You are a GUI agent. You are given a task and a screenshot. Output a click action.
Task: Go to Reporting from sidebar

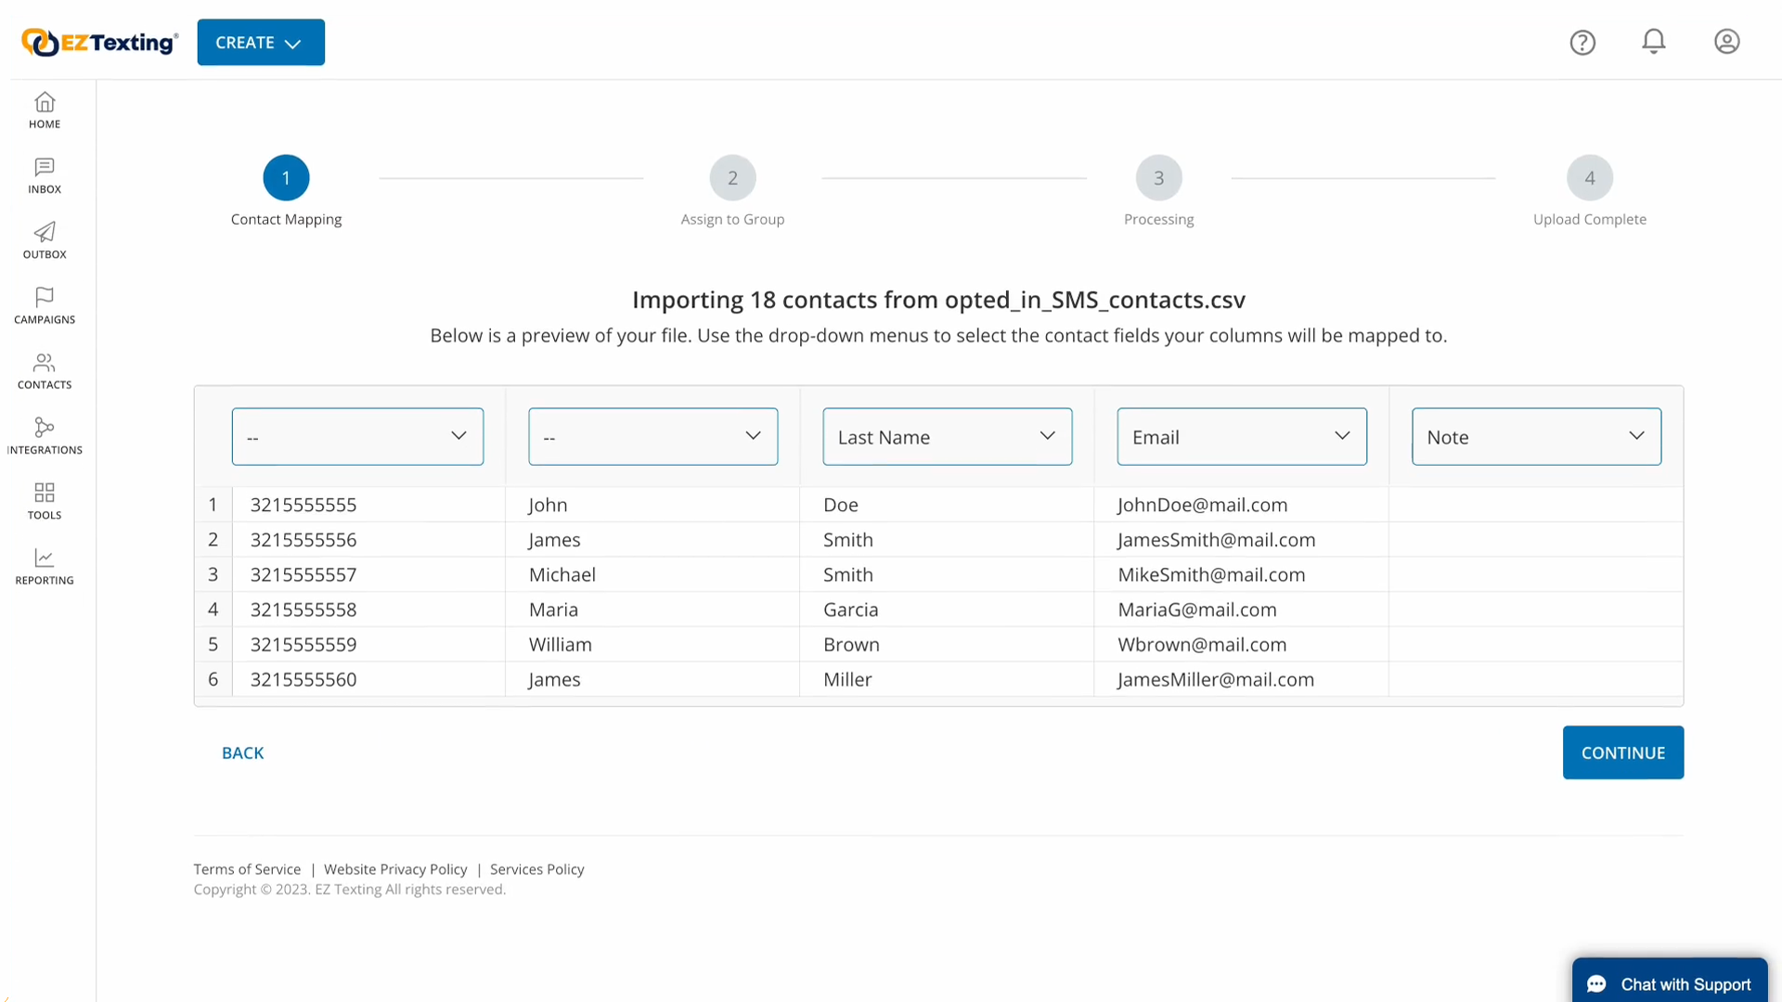44,565
